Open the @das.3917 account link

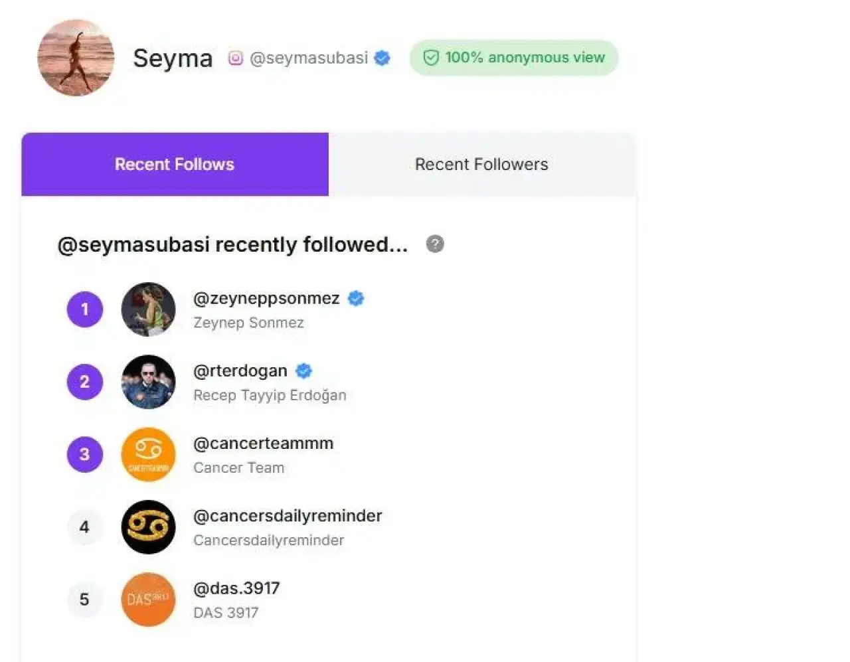(x=236, y=588)
